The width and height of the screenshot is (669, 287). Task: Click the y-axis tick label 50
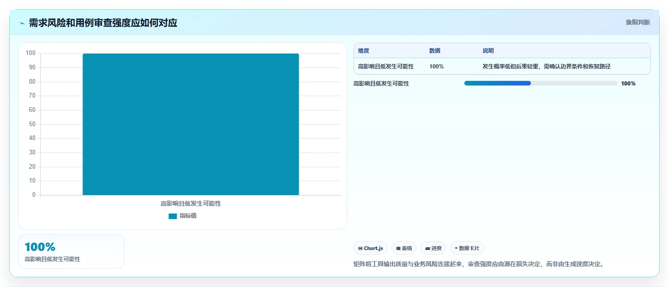[x=32, y=124]
